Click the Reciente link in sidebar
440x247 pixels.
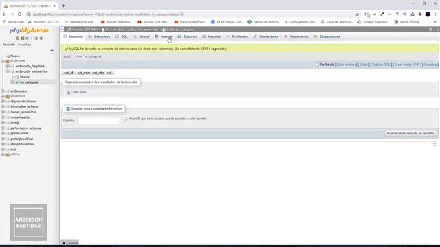tap(9, 45)
